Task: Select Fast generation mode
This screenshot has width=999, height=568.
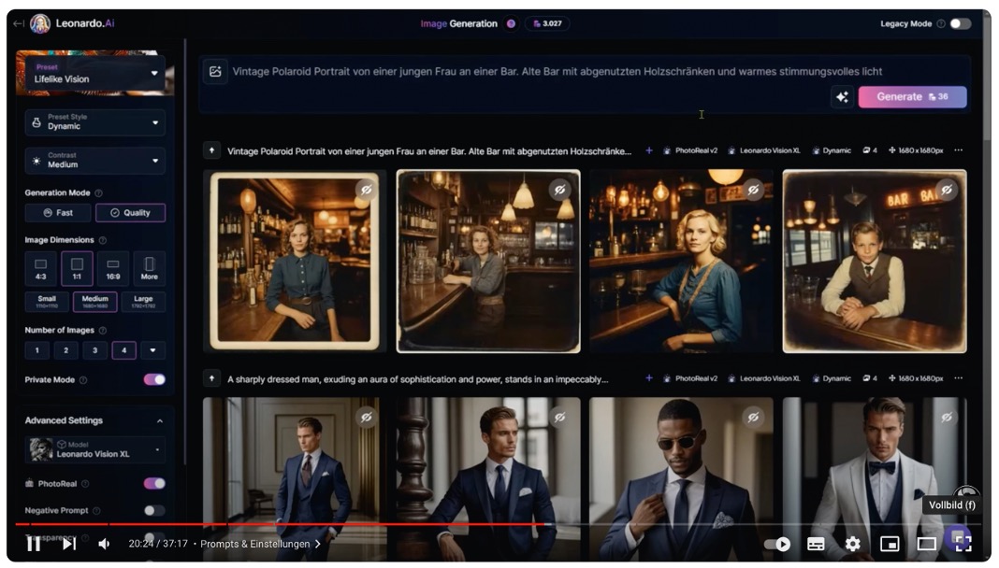Action: pyautogui.click(x=58, y=212)
